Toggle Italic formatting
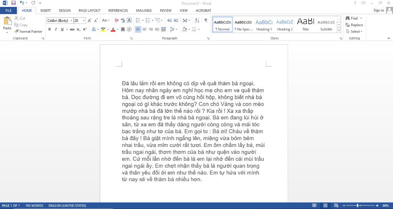 pos(56,29)
